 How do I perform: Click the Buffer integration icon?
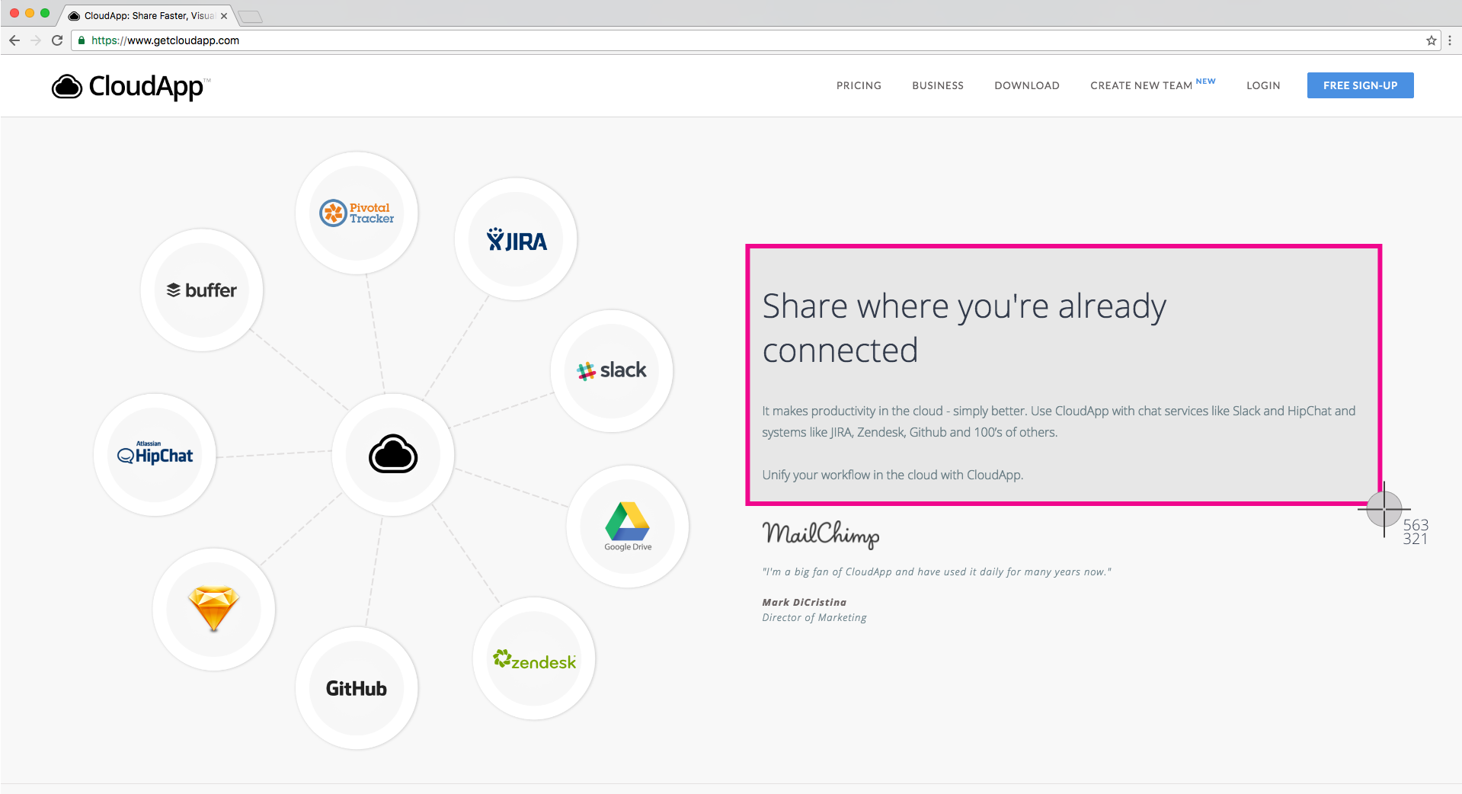202,290
